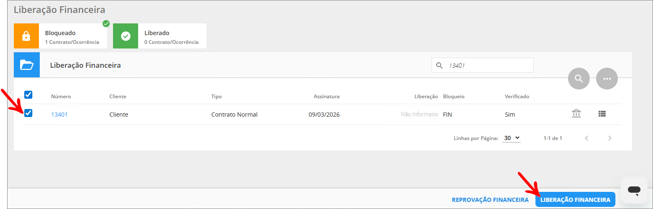
Task: Click the bank building icon for contract 13401
Action: 576,114
